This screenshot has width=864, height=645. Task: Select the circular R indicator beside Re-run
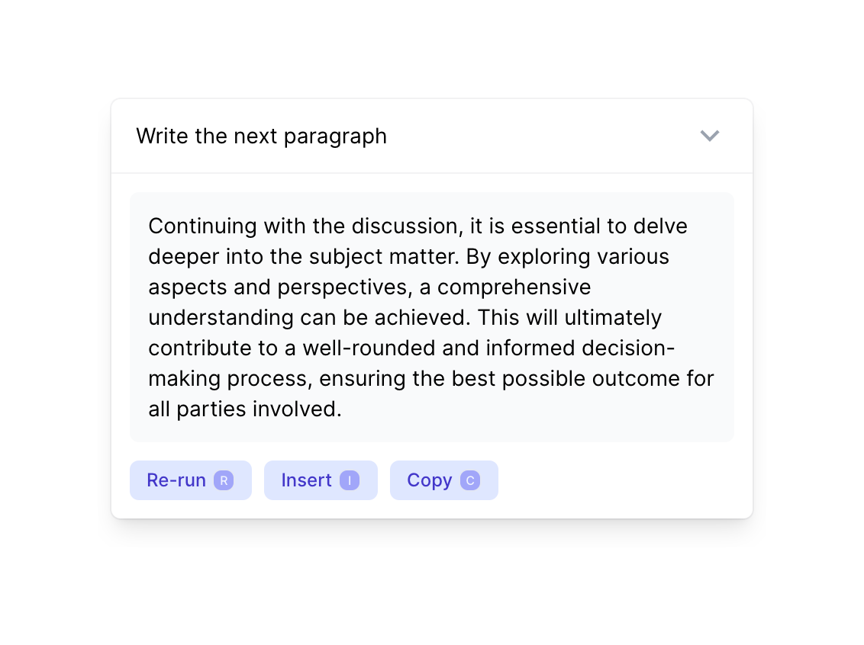click(x=223, y=480)
